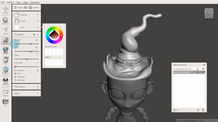Screen dimensions: 218x122
Task: Open the Import tool
Action: pyautogui.click(x=5, y=9)
